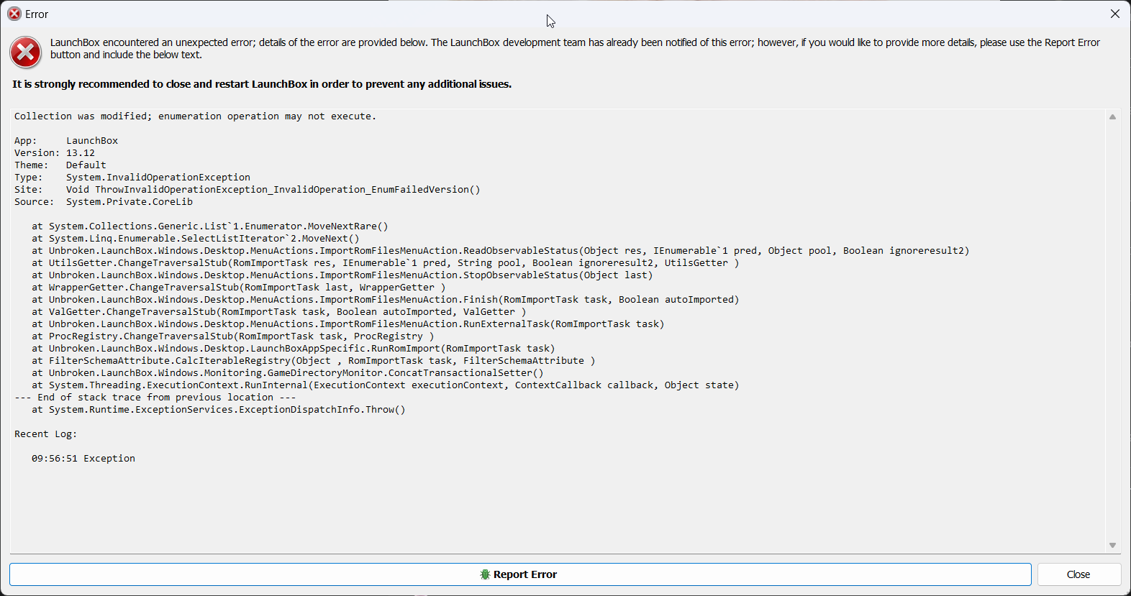Image resolution: width=1131 pixels, height=596 pixels.
Task: Click the small red error icon in title bar
Action: click(x=14, y=14)
